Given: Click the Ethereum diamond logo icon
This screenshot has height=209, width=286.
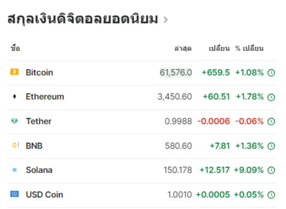Looking at the screenshot, I should click(15, 96).
